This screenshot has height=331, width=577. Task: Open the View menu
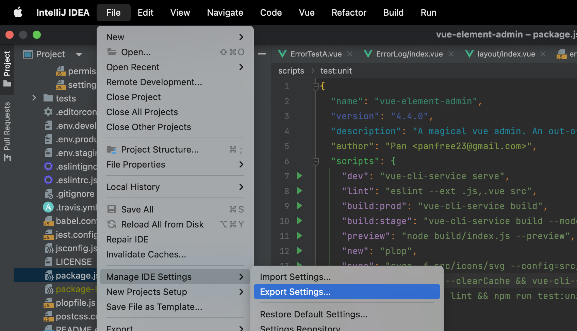180,13
